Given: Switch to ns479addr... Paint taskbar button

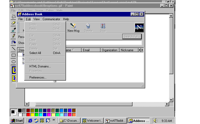Looking at the screenshot, I should 116,121.
